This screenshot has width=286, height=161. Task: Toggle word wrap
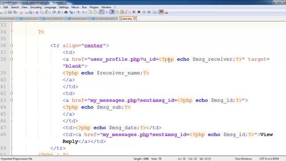pyautogui.click(x=102, y=12)
